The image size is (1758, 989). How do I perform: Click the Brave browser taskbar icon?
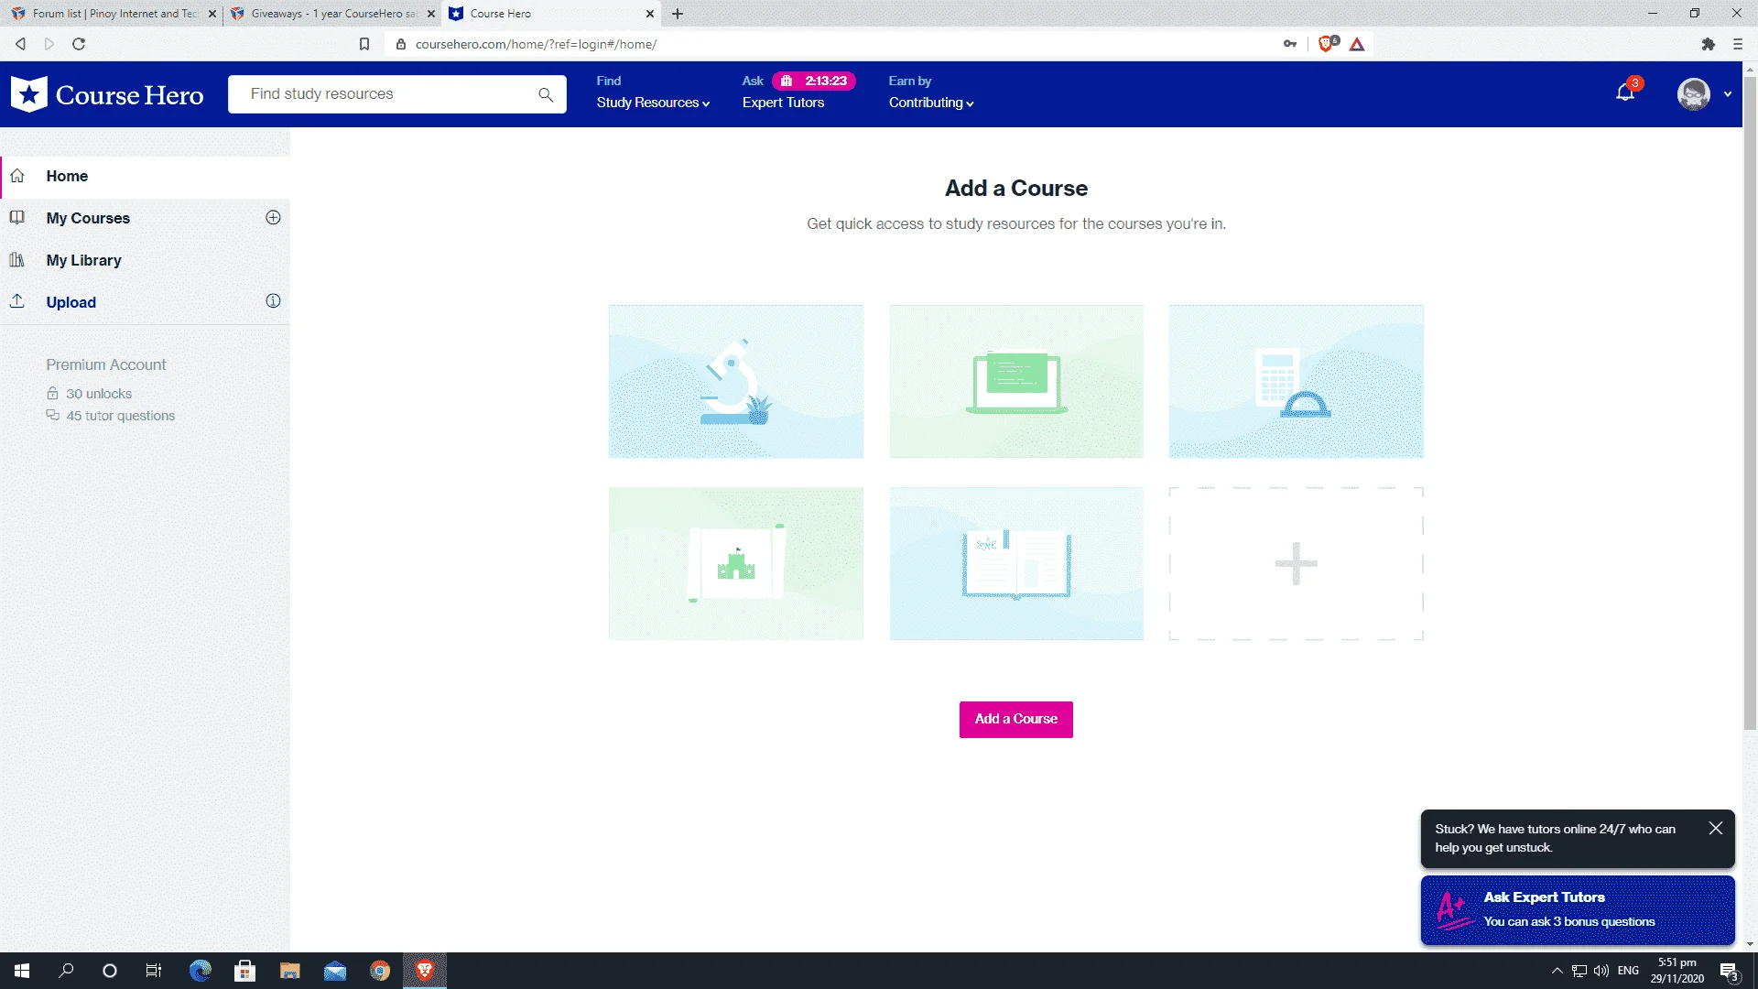[x=424, y=971]
